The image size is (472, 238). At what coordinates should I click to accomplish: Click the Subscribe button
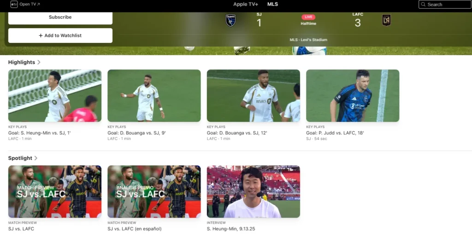click(x=60, y=17)
